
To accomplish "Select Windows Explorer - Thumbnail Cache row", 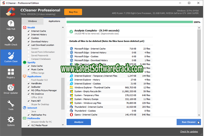I will click(110, 88).
